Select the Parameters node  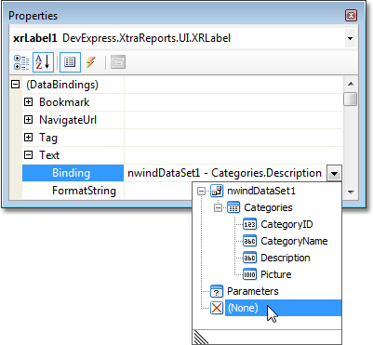253,291
